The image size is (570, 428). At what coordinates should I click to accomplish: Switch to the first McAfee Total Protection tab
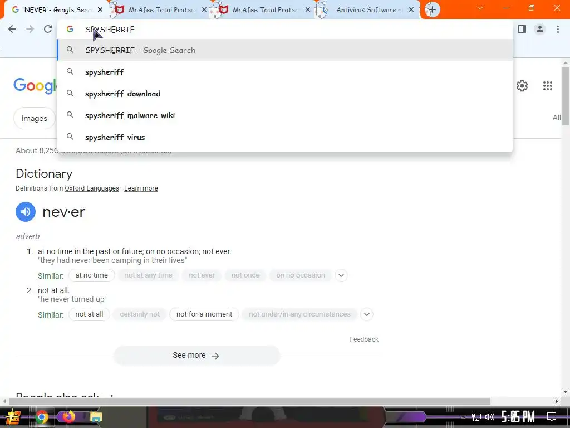[160, 10]
